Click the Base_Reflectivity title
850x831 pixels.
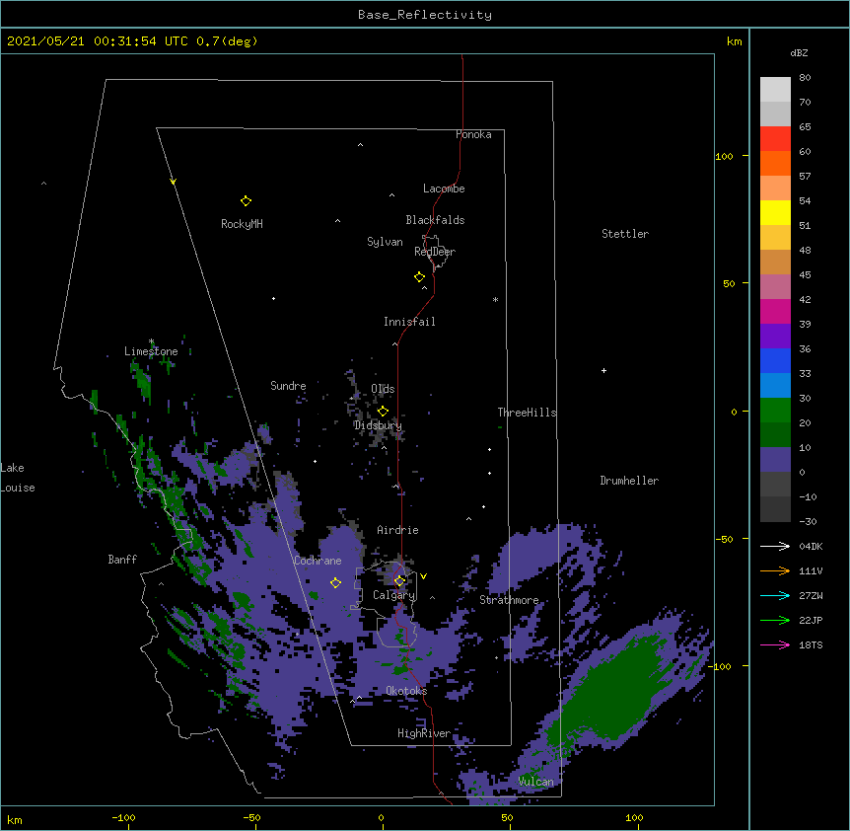point(425,15)
